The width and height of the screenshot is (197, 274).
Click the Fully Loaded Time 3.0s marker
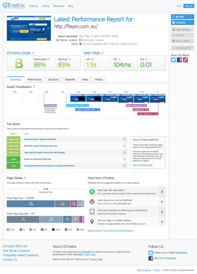148,114
